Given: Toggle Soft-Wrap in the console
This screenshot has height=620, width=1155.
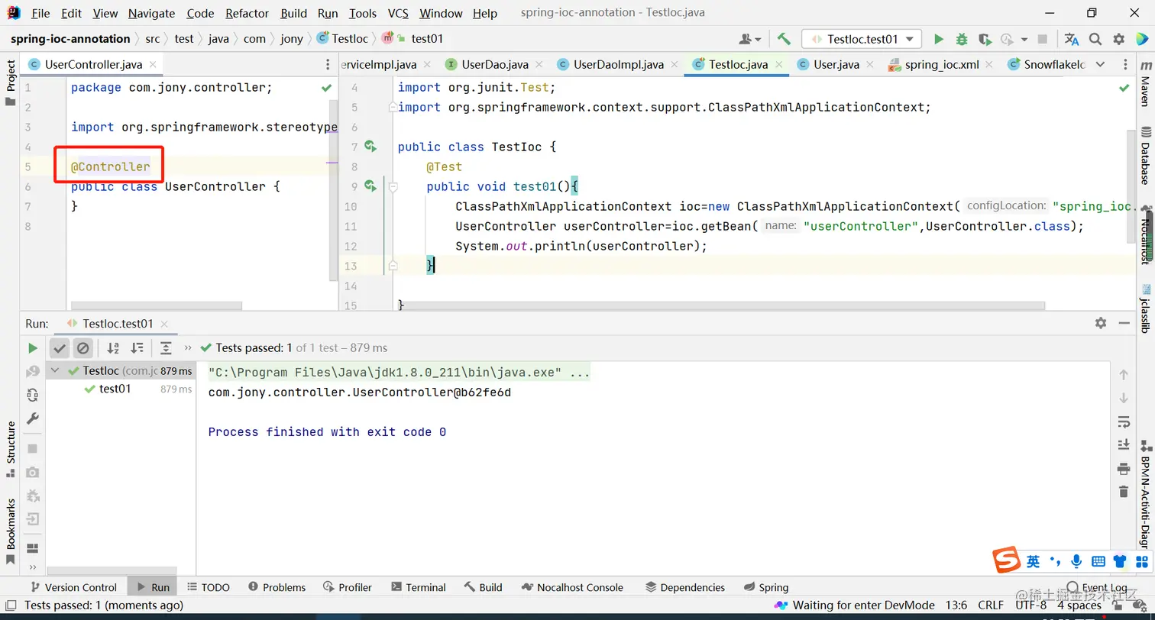Looking at the screenshot, I should [1123, 421].
